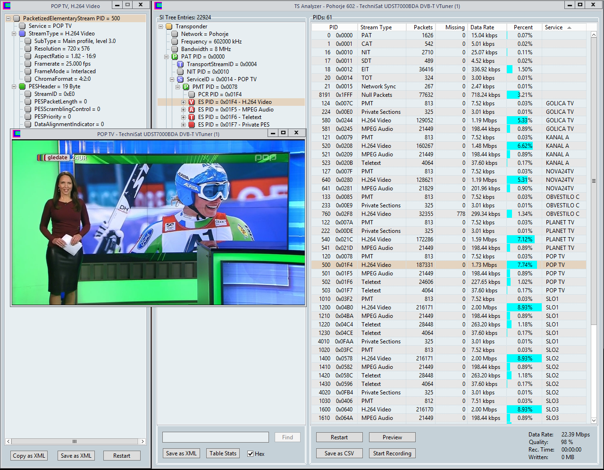Sort PID table by Stream Type column header
Image resolution: width=604 pixels, height=470 pixels.
(x=381, y=27)
